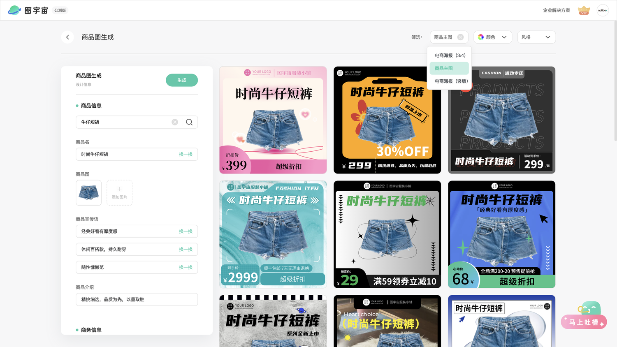Viewport: 617px width, 347px height.
Task: Go back with the left arrow button
Action: point(67,37)
